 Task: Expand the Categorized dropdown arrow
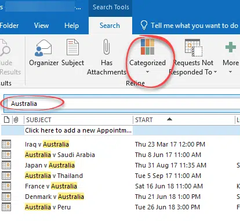(147, 72)
